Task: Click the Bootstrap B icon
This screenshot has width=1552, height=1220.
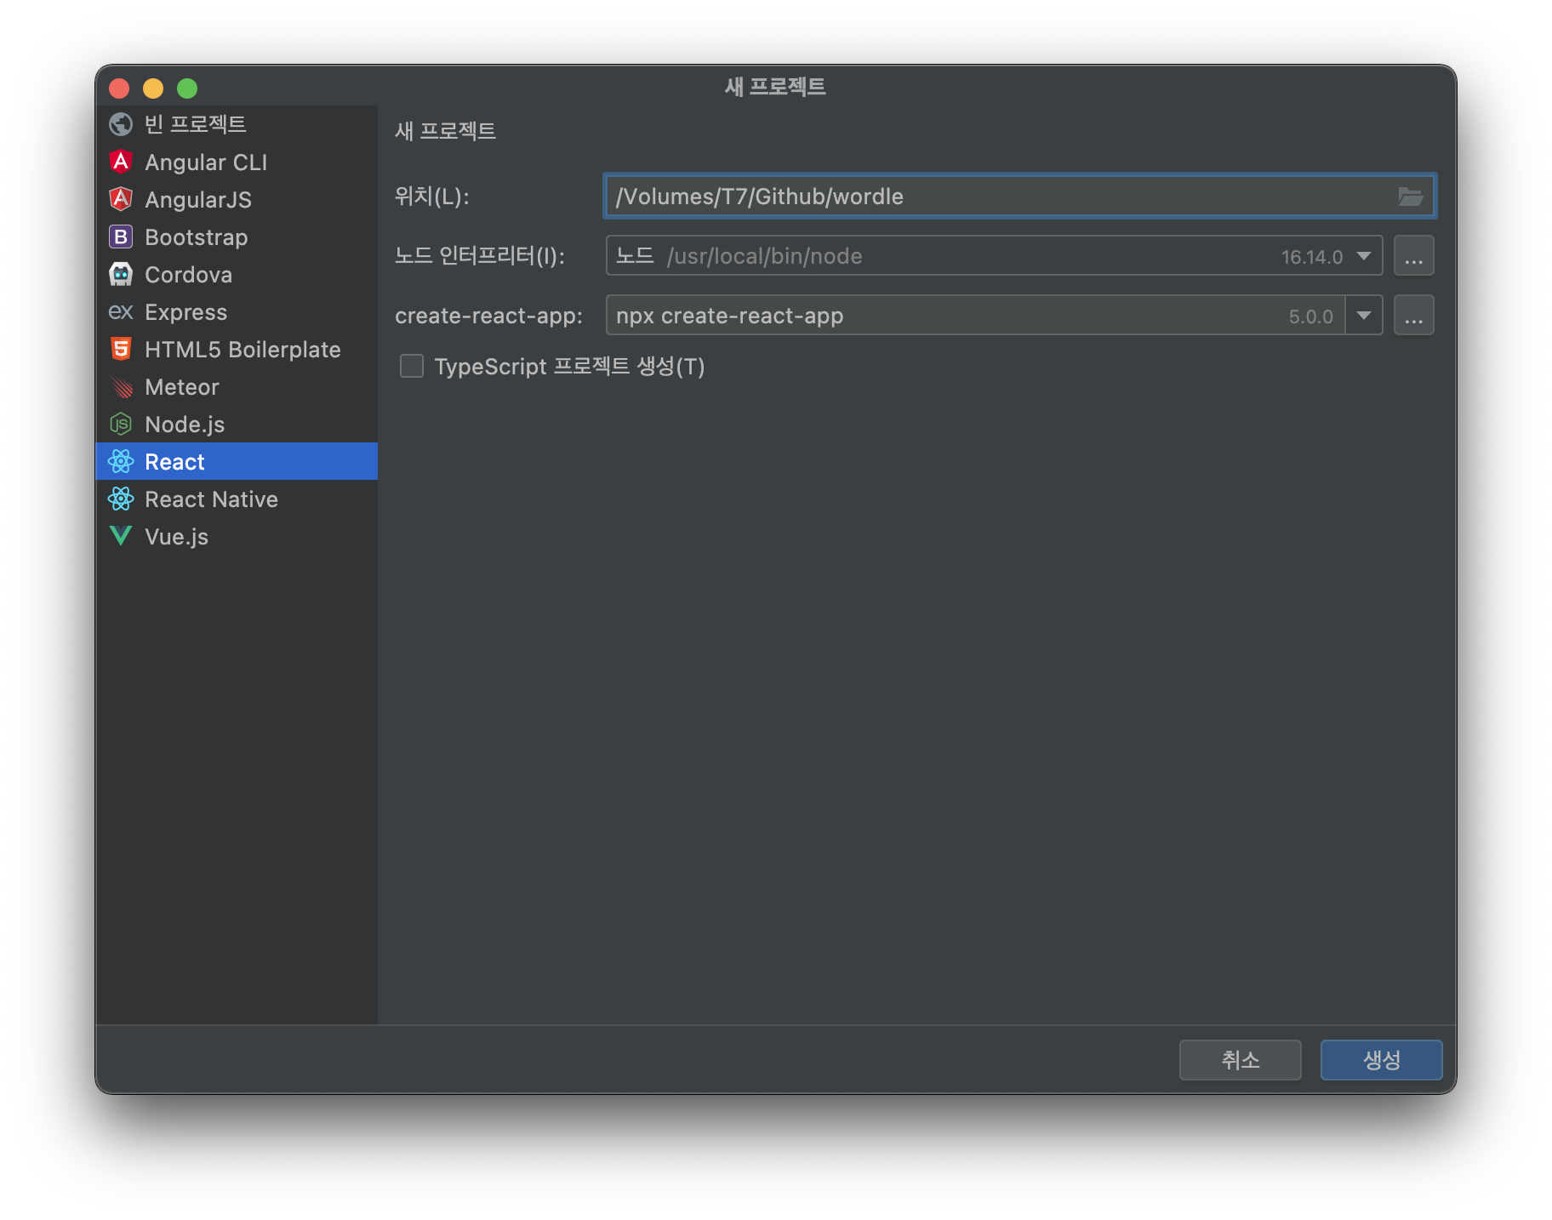Action: [121, 237]
